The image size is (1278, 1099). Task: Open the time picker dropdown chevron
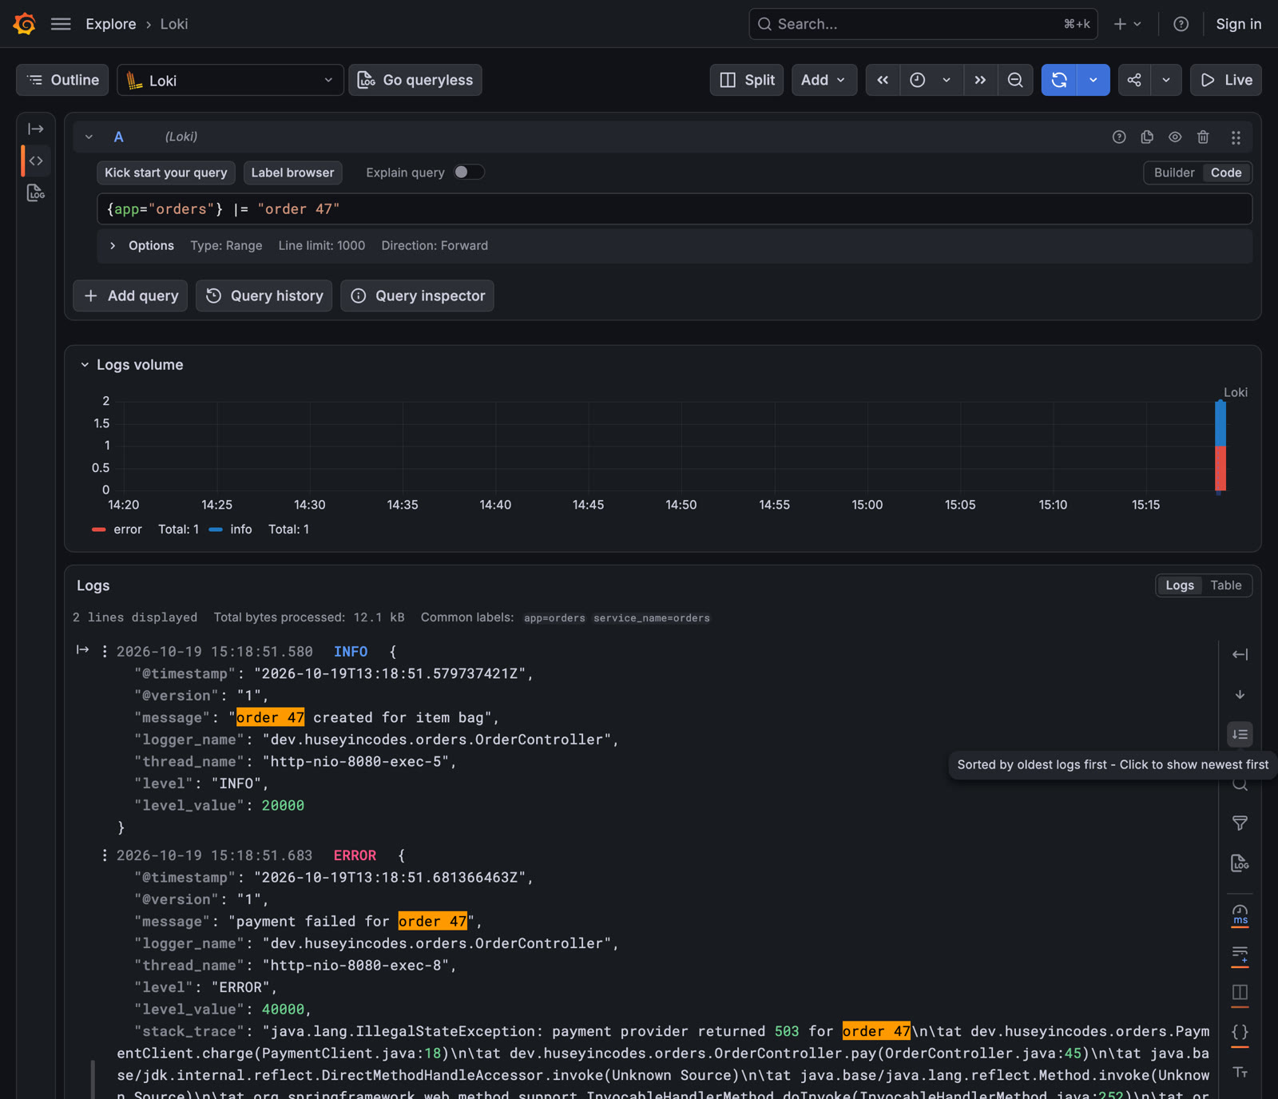click(x=947, y=80)
